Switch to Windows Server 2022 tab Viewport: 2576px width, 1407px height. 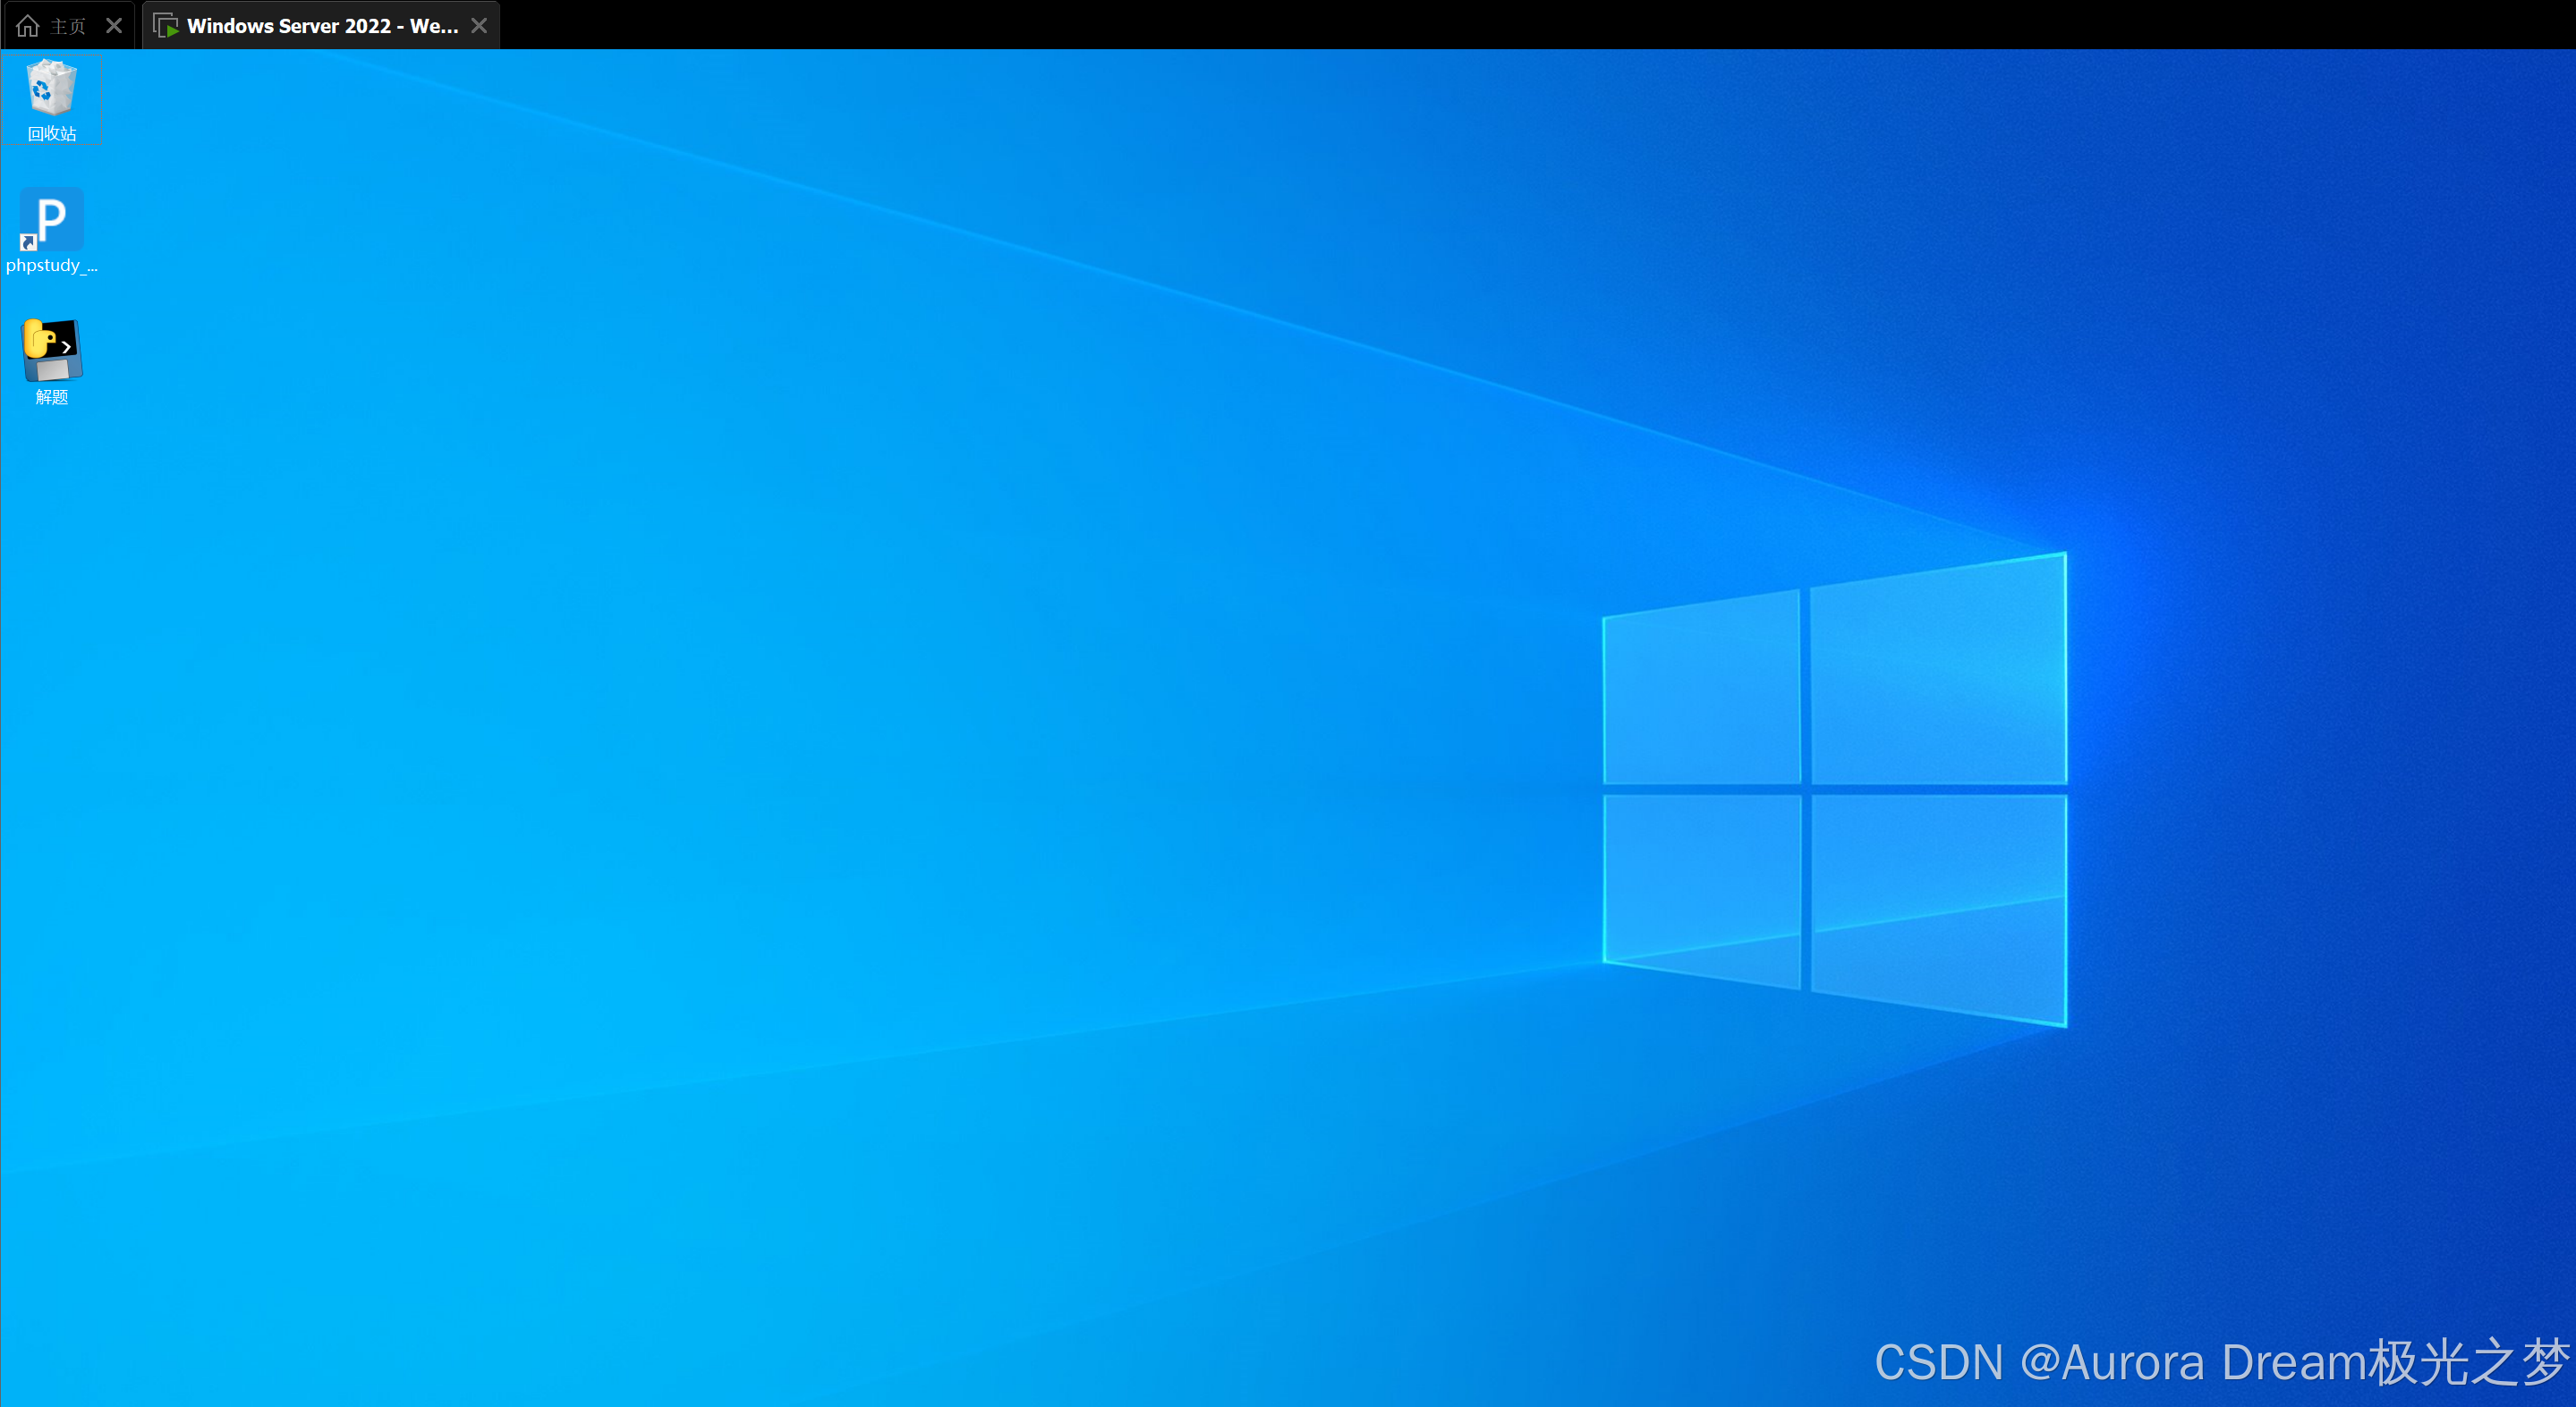click(x=322, y=26)
